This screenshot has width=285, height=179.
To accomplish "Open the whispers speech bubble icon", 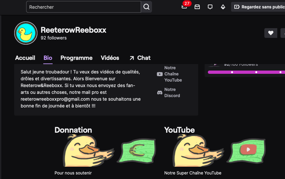I will click(x=210, y=7).
